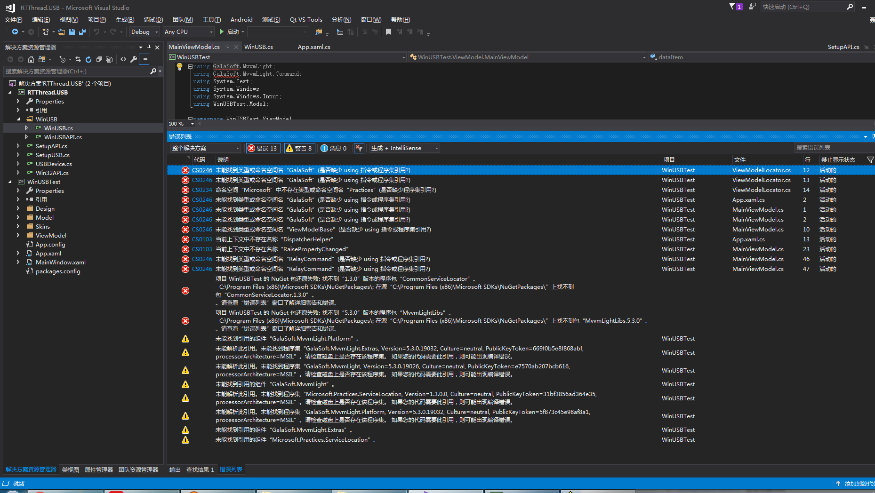
Task: Click the Find in Files toolbar icon
Action: pyautogui.click(x=319, y=32)
